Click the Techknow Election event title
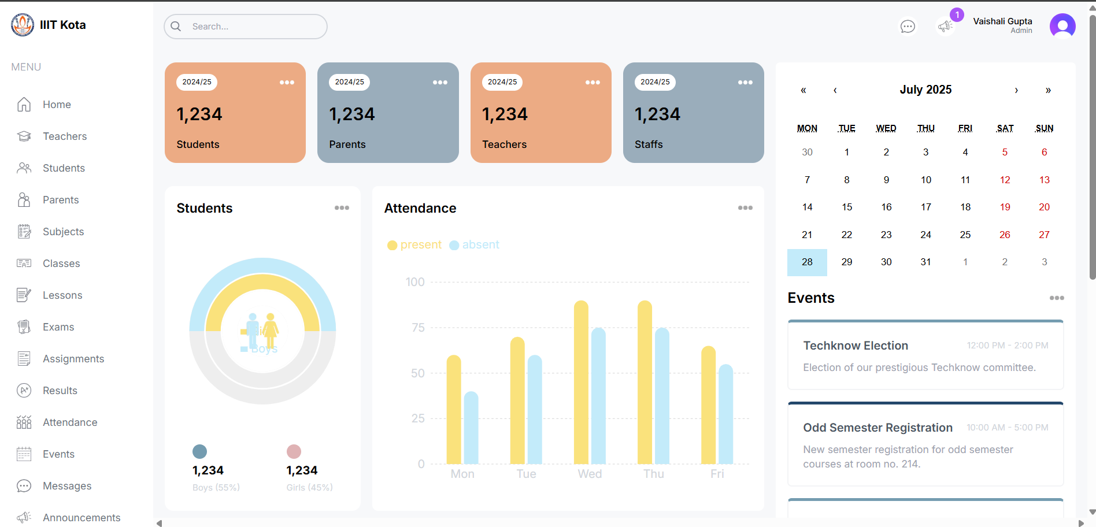Screen dimensions: 1096x527 (856, 345)
